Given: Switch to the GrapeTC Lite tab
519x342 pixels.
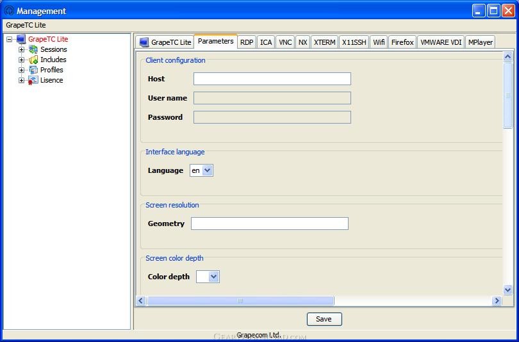Looking at the screenshot, I should coord(165,42).
